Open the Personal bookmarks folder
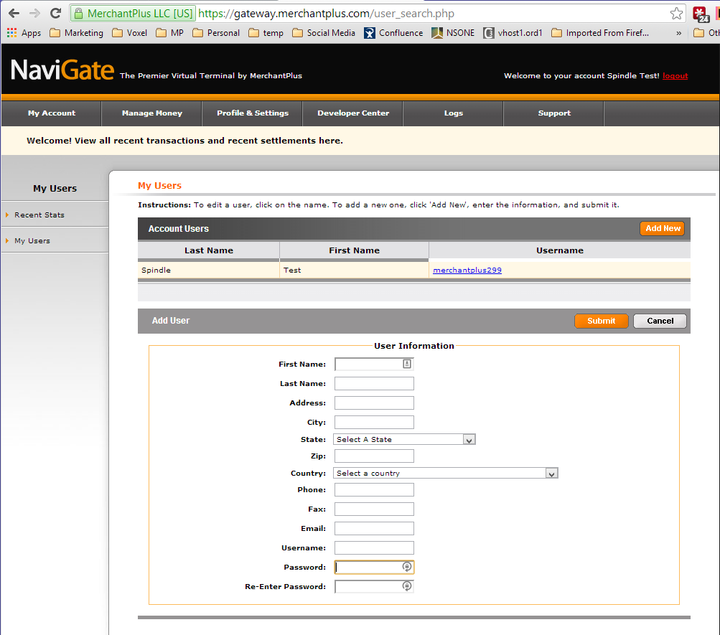Viewport: 720px width, 635px height. (216, 33)
